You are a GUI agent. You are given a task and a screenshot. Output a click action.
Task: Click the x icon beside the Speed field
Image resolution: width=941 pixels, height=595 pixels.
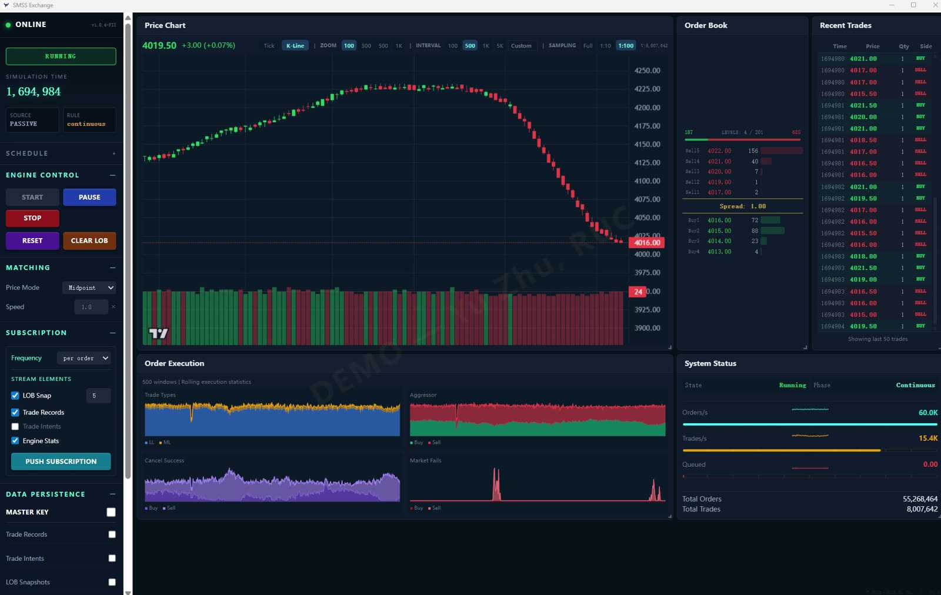pos(114,307)
